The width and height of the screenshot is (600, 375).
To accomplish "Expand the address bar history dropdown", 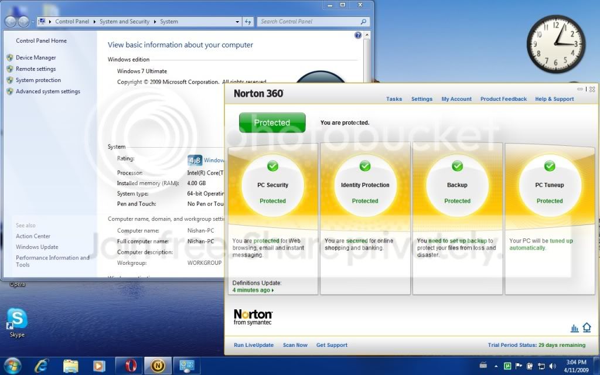I will 237,22.
